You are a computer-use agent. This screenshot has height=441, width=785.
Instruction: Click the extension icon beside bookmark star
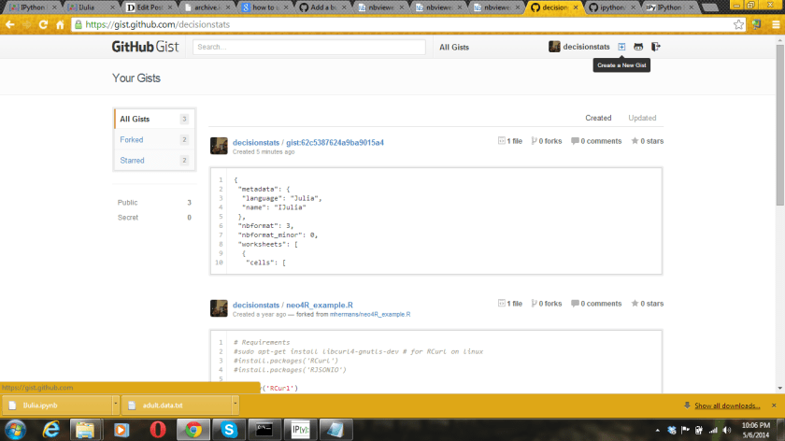tap(756, 24)
